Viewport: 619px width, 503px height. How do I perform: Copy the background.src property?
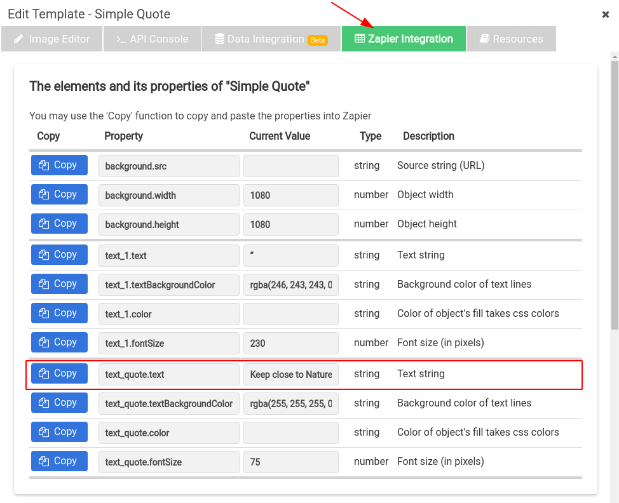(59, 165)
